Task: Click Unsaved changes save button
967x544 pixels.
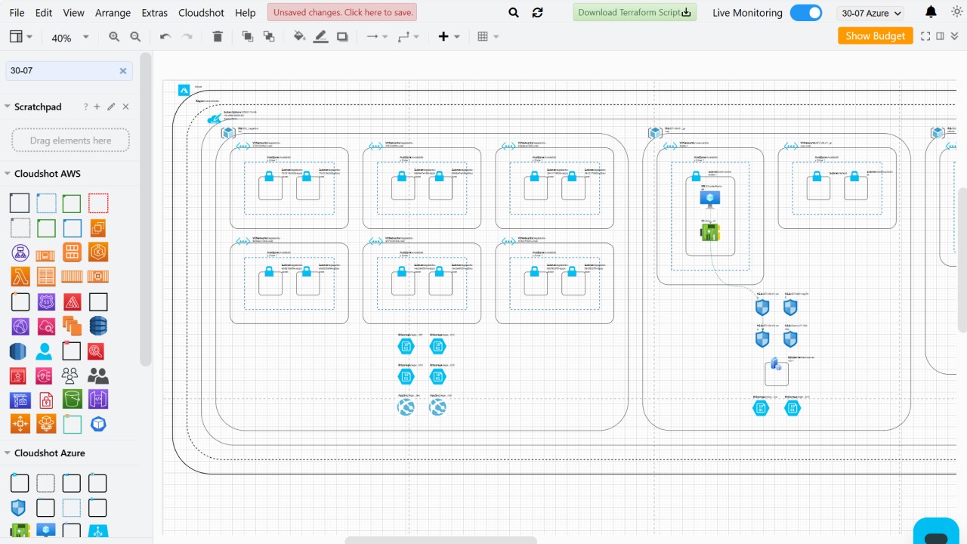Action: [342, 12]
